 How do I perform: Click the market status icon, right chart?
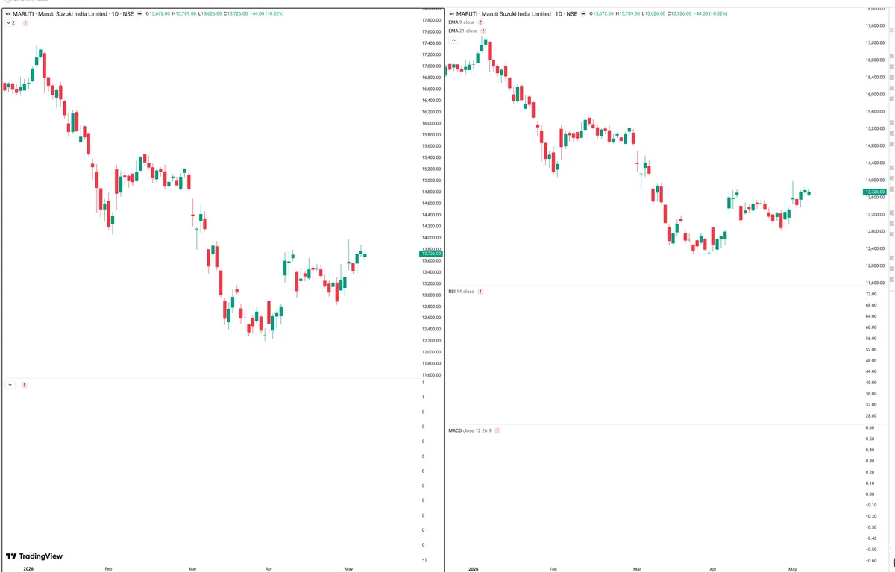pos(583,13)
